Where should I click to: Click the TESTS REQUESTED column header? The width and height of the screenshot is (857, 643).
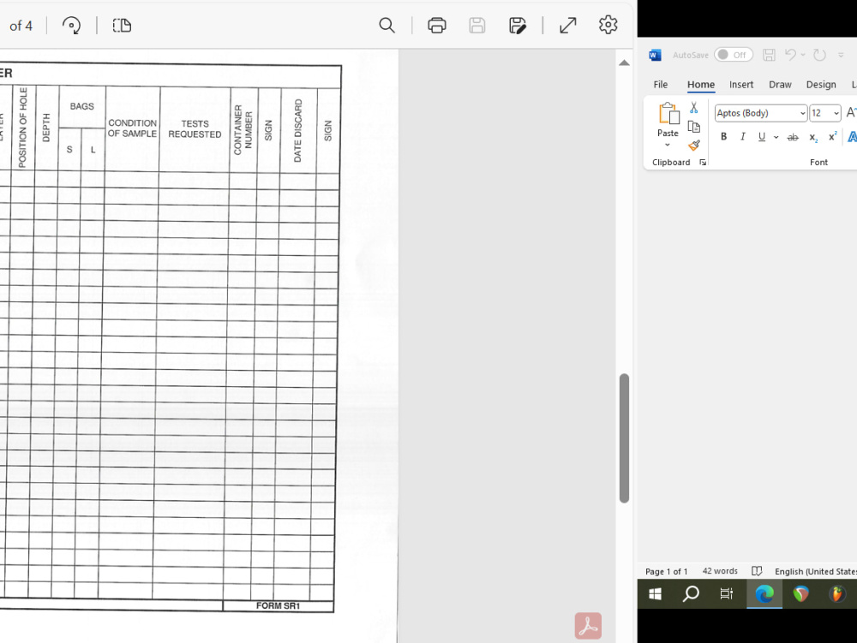[195, 129]
